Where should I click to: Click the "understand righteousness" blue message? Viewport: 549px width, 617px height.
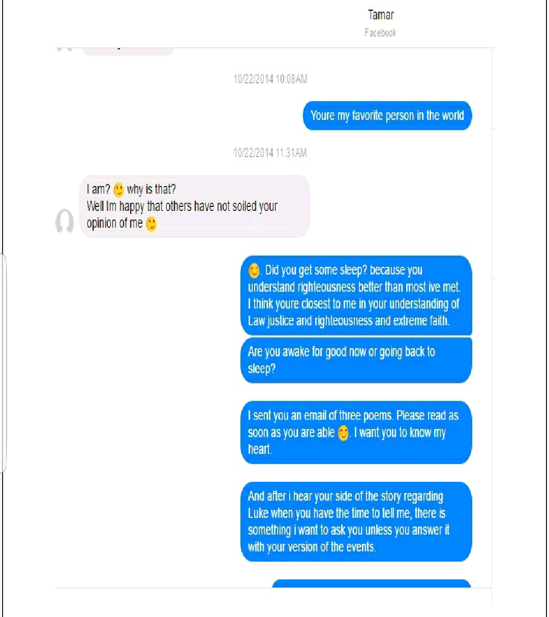(x=356, y=295)
